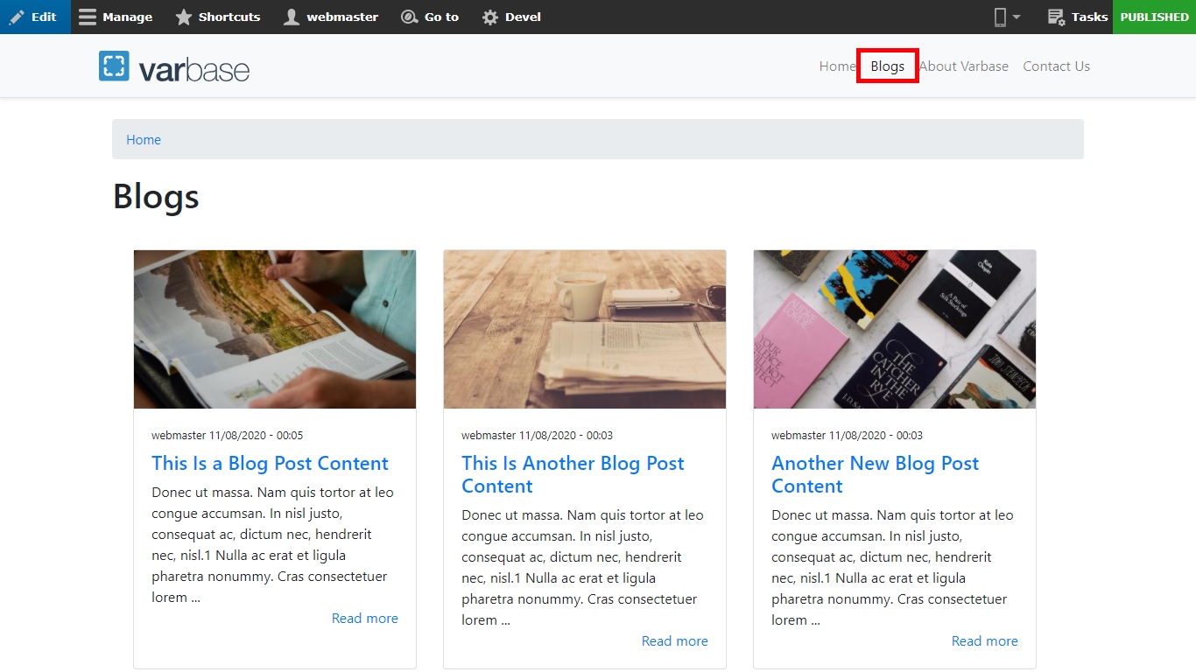The width and height of the screenshot is (1196, 672).
Task: Click the bookshelf thumbnail of third blog post
Action: click(894, 329)
